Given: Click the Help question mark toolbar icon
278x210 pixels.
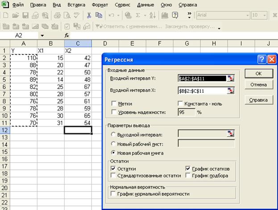Looking at the screenshot, I should tap(175, 15).
